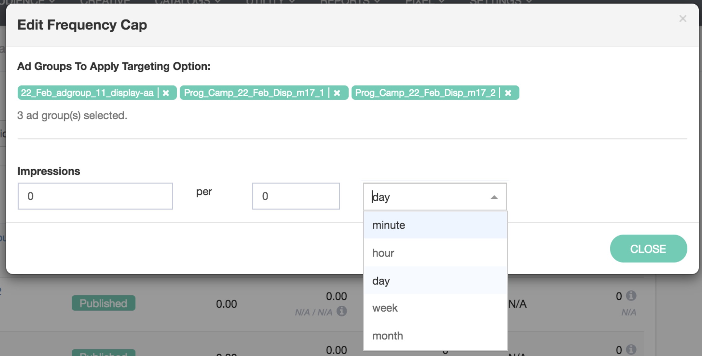The width and height of the screenshot is (702, 356).
Task: Close dialog using top-right X icon
Action: 683,19
